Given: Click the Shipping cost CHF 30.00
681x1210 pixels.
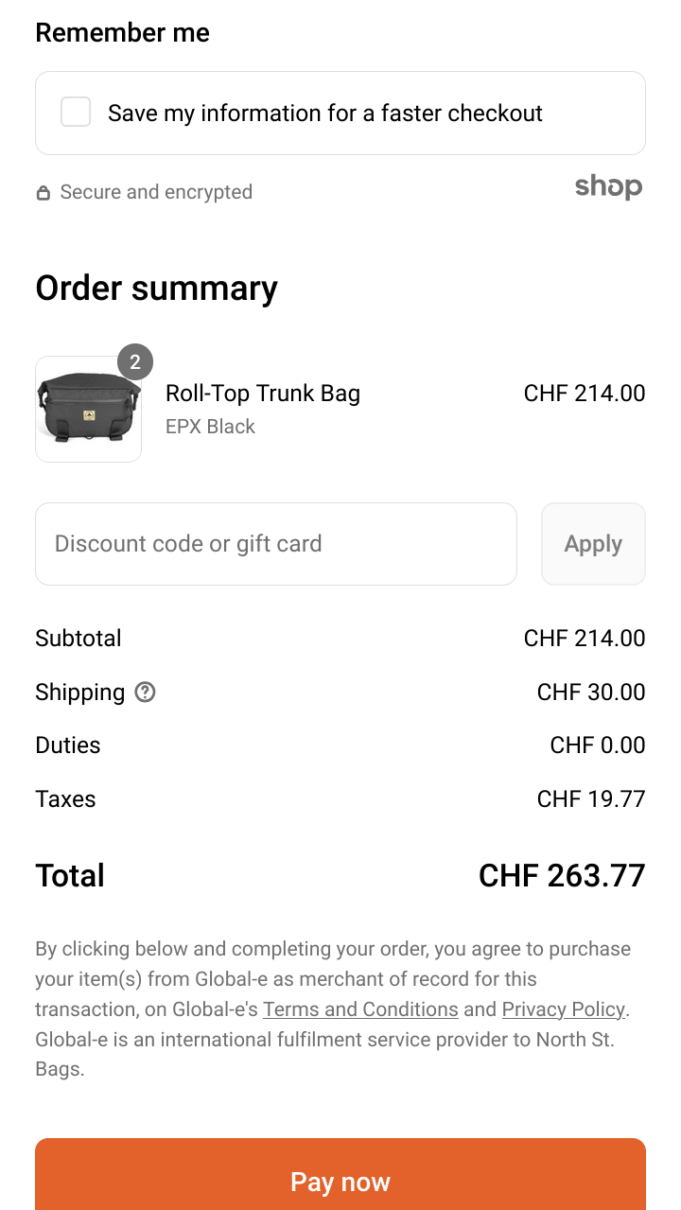Looking at the screenshot, I should coord(591,693).
